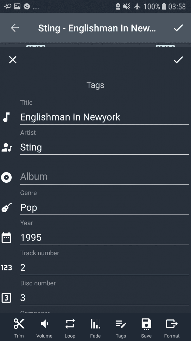Change the Year field value 1995

click(104, 238)
